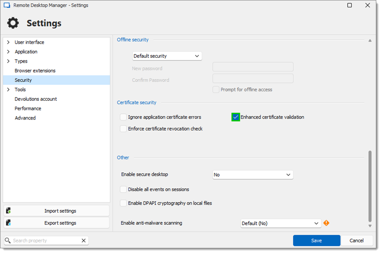Click the search magnifier icon
Viewport: 381px width, 253px height.
click(x=8, y=240)
